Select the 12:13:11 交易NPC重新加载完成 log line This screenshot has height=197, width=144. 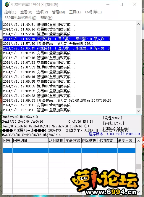[39, 105]
